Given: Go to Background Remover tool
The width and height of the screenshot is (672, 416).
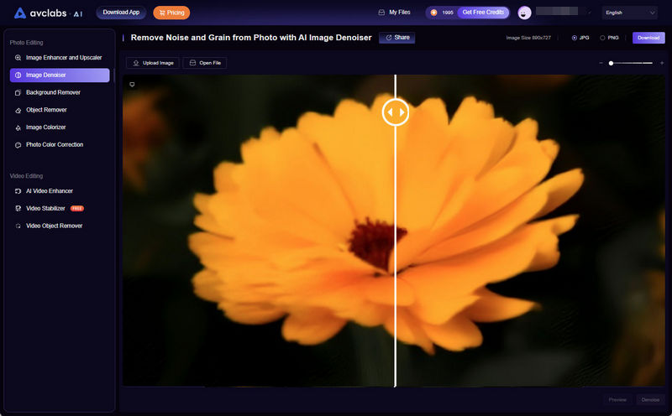Looking at the screenshot, I should click(x=53, y=92).
